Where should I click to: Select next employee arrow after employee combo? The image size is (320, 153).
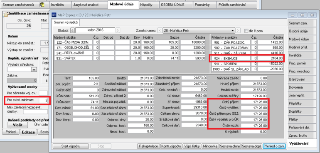coord(238,31)
